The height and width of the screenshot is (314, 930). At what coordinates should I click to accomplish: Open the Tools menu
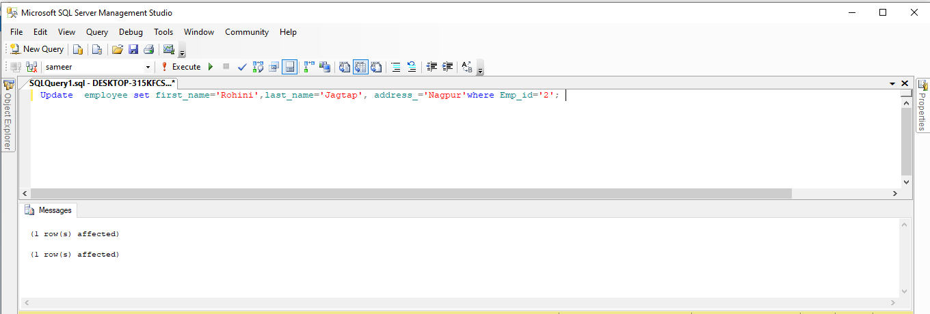pos(163,32)
